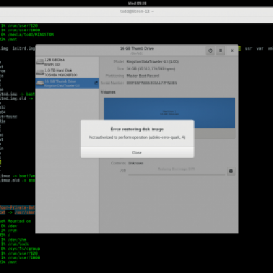Click the 16 GB Thumb Drive icon
Screen dimensions: 273x273
(x=40, y=83)
